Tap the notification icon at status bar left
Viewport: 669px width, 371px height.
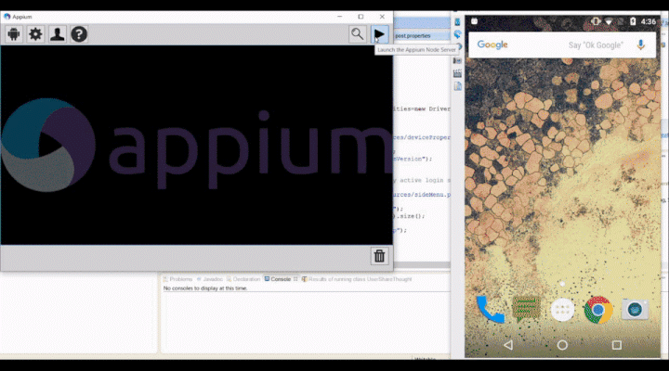[x=475, y=21]
